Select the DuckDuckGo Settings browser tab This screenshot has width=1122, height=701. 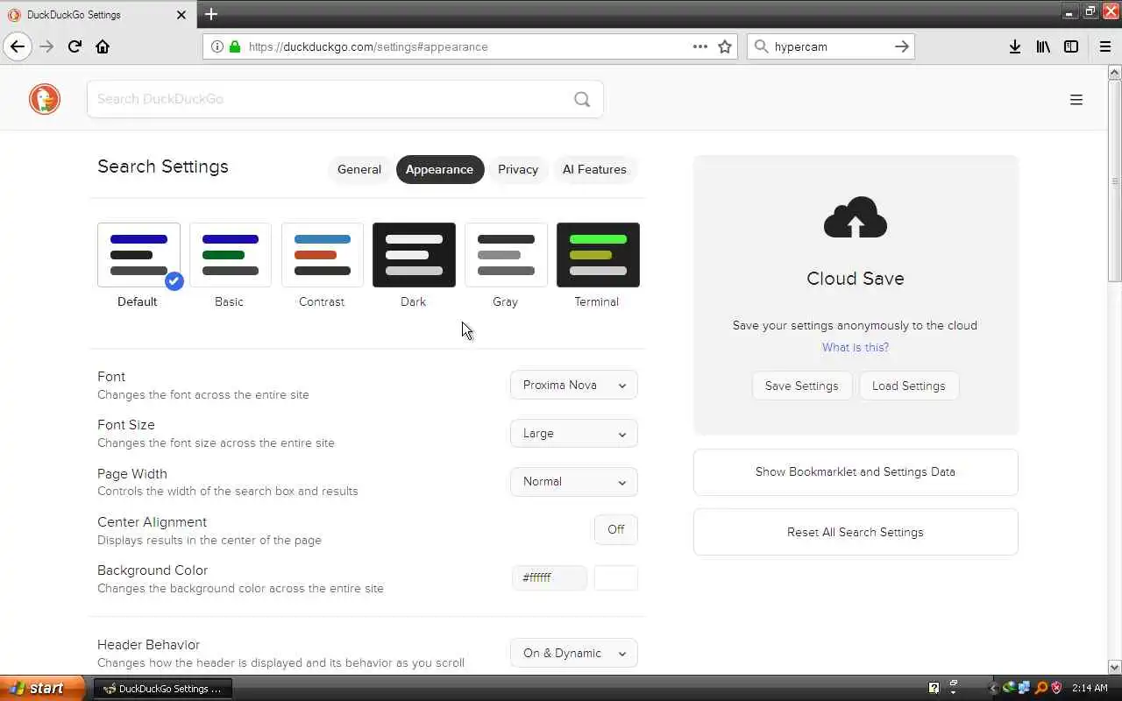[96, 15]
